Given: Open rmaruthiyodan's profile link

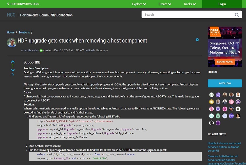Looking at the screenshot, I should click(x=30, y=50).
